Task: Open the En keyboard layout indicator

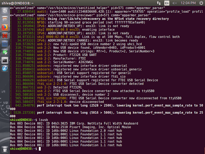Action: (x=167, y=3)
